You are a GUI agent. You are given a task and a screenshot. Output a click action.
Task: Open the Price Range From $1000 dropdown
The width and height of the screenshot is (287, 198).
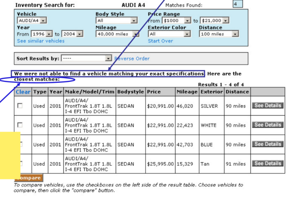177,20
